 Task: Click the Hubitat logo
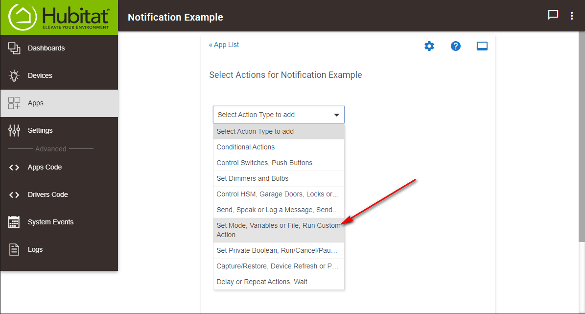[x=59, y=17]
